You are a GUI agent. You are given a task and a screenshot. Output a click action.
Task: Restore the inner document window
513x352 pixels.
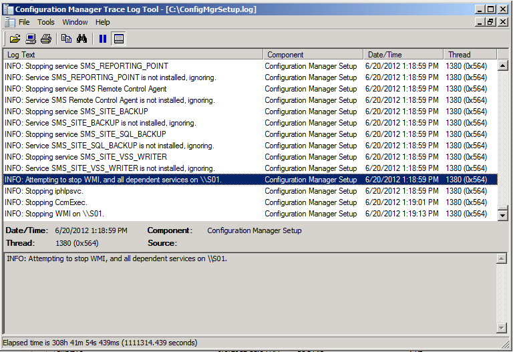(x=490, y=22)
